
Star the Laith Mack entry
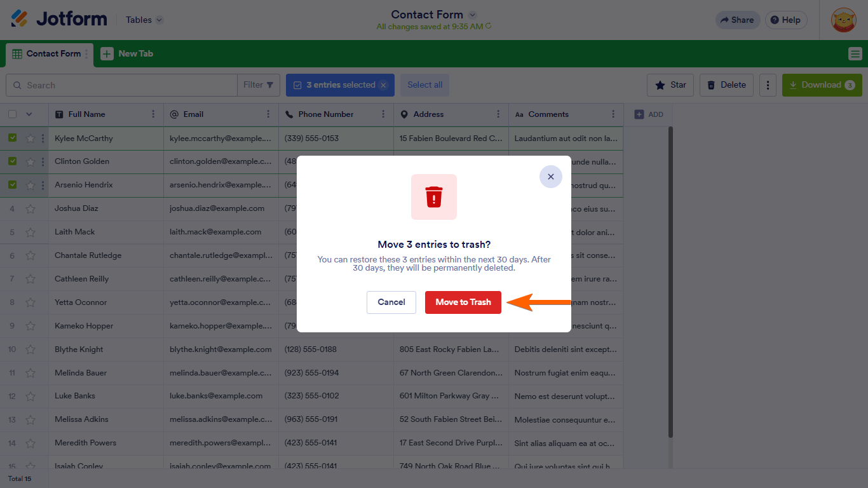click(x=31, y=232)
